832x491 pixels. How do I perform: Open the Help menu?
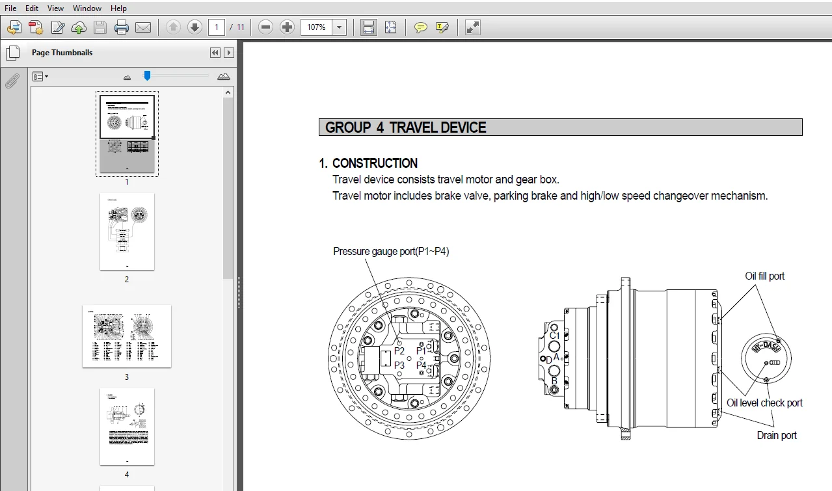(x=118, y=8)
